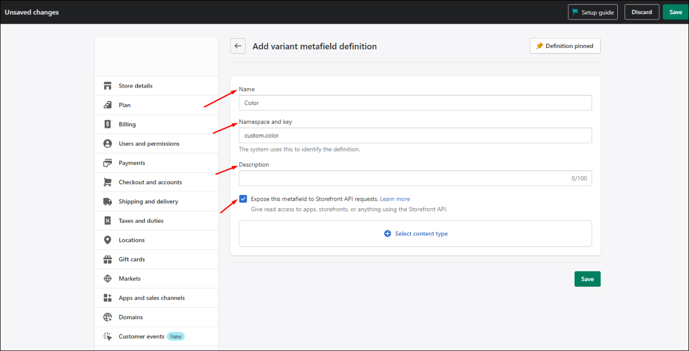689x351 pixels.
Task: Click the New badge by Customer events
Action: point(176,337)
